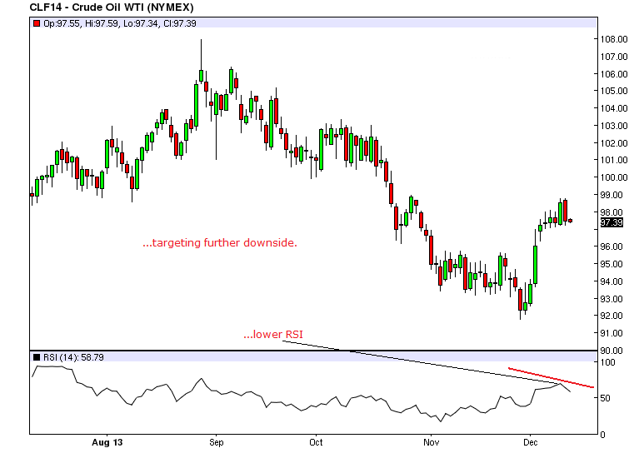Click the "...targeting further downside." annotation
629x468 pixels.
click(x=220, y=243)
